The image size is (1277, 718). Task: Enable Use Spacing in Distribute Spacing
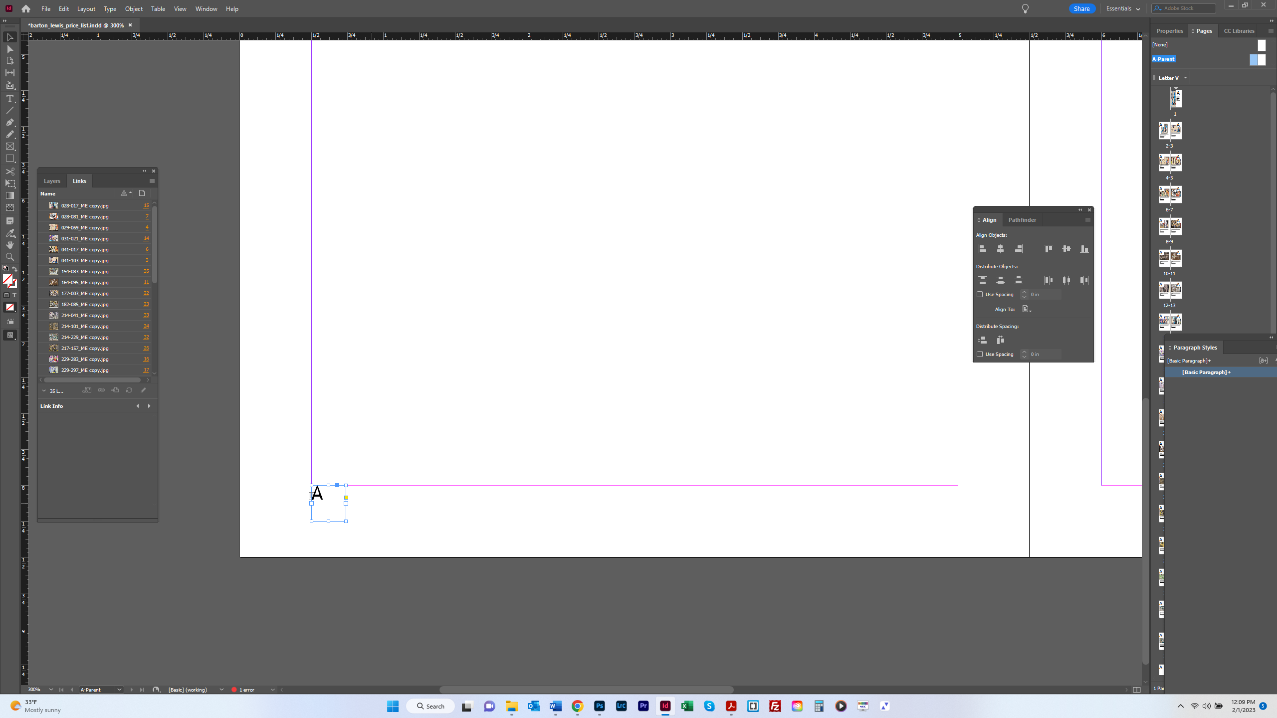point(980,354)
